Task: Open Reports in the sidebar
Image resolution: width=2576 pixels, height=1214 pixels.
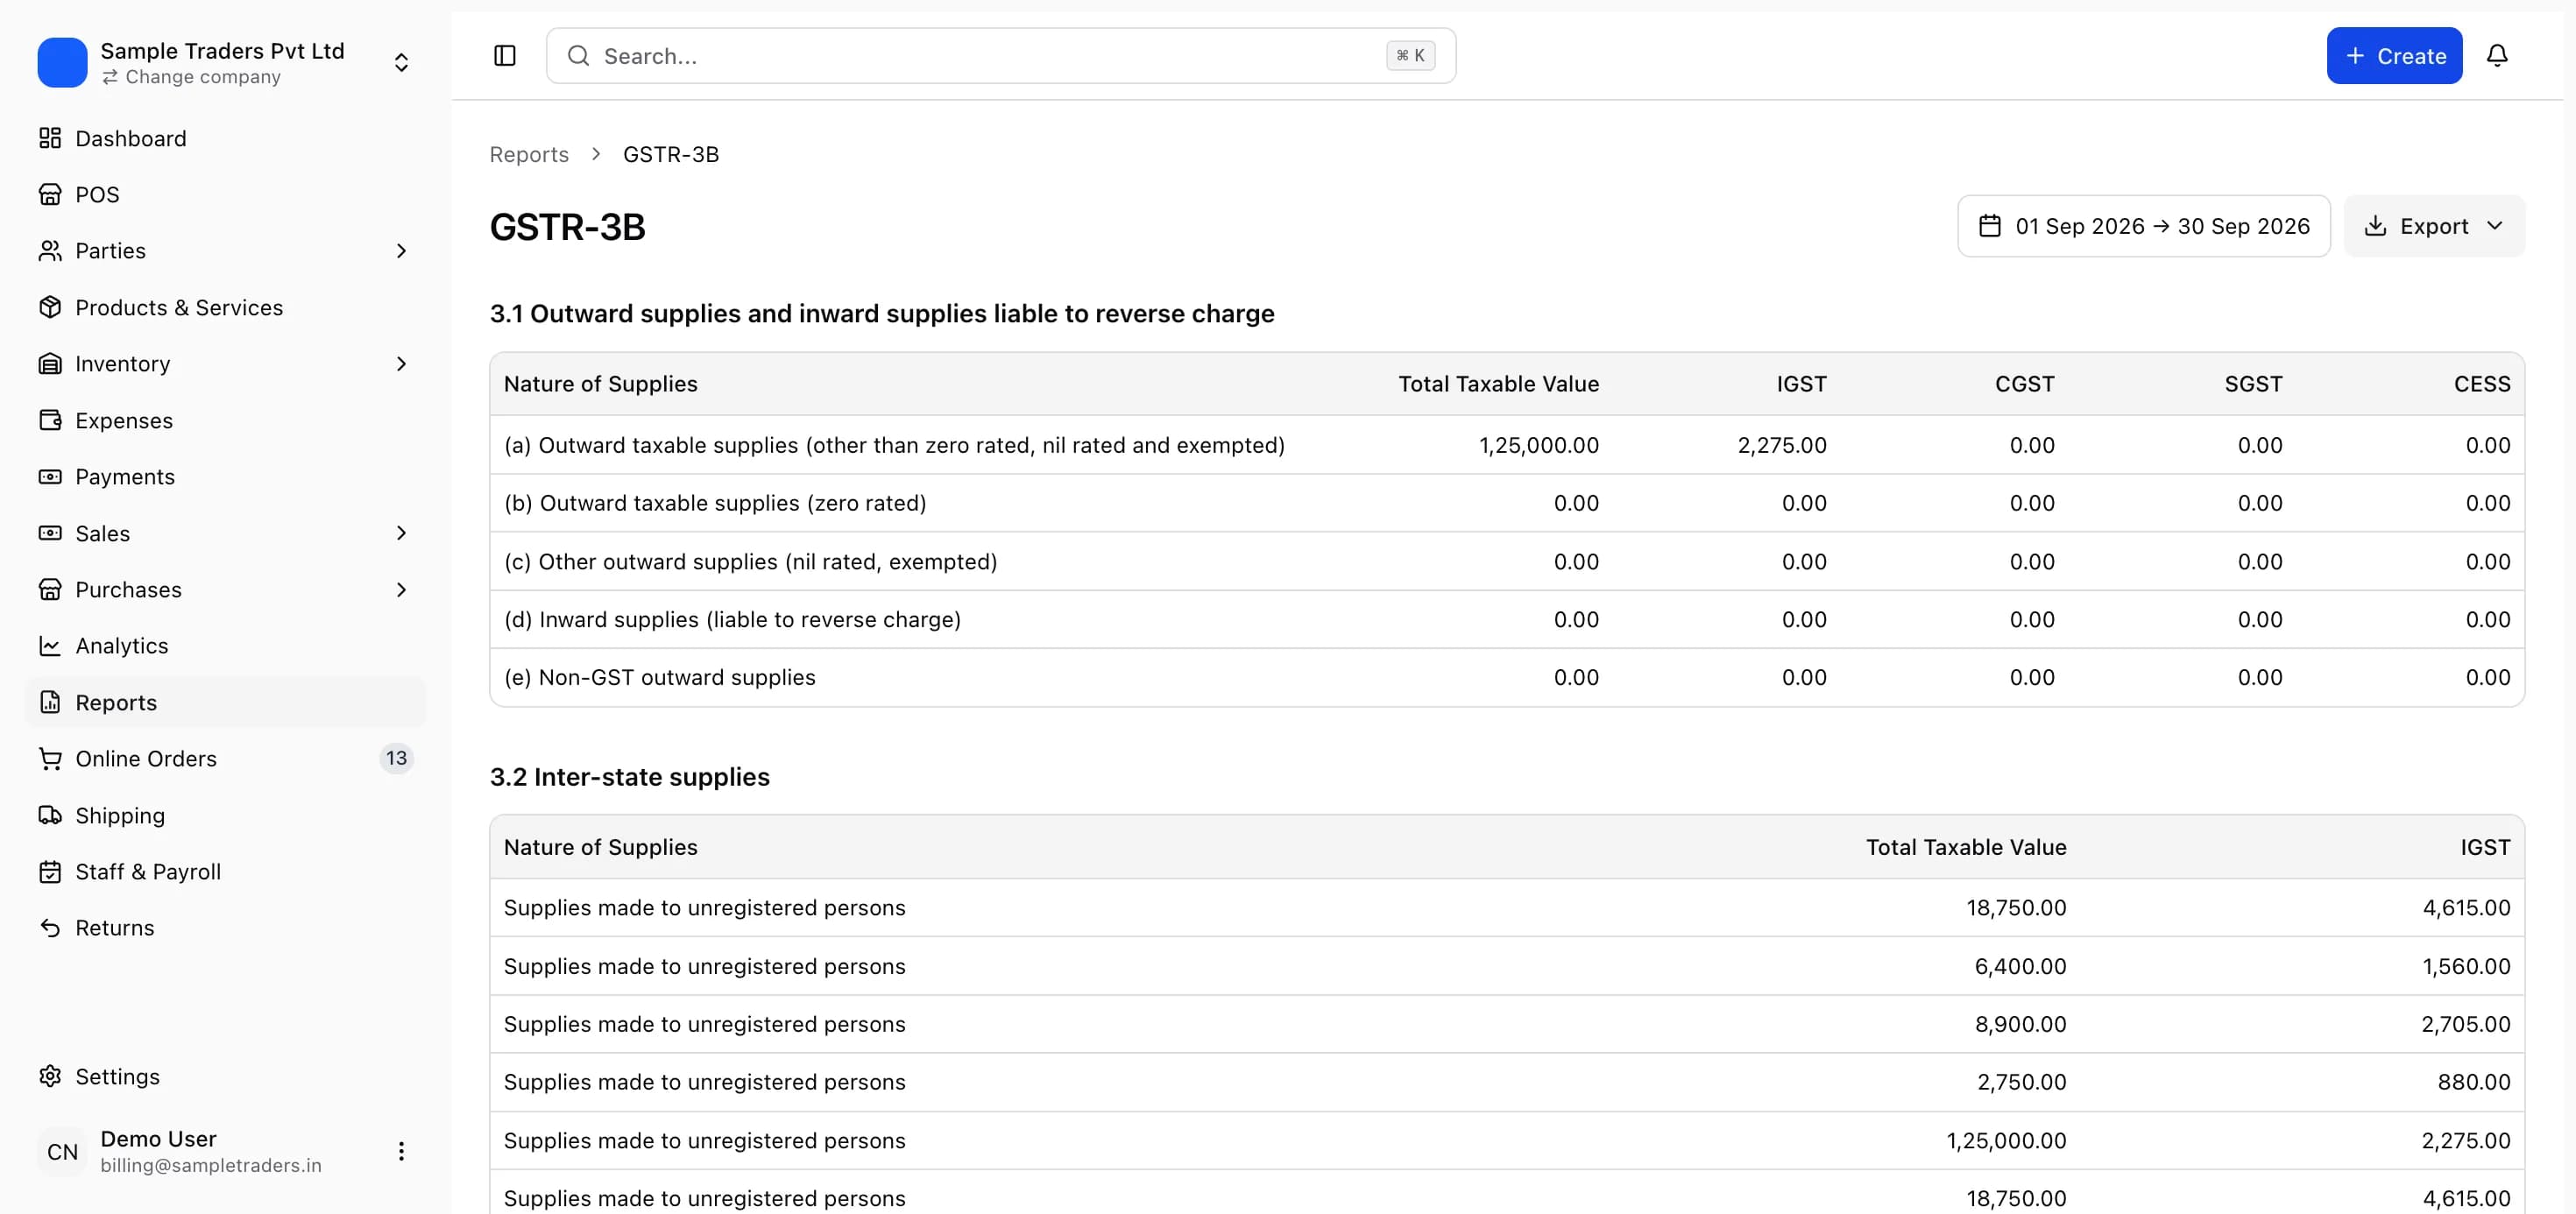Action: [x=226, y=702]
